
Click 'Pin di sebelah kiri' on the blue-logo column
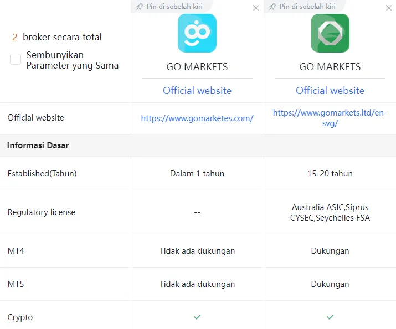coord(174,7)
